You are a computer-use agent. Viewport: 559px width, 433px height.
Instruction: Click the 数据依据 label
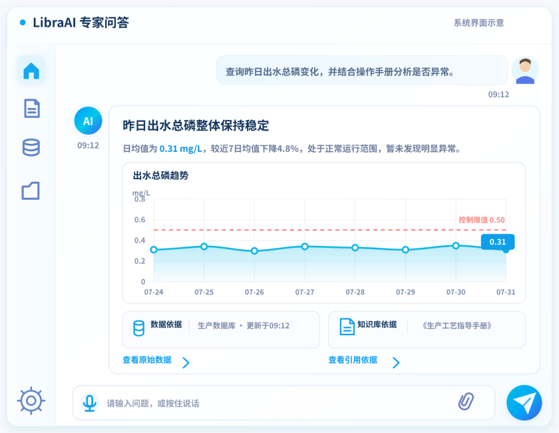(x=166, y=324)
